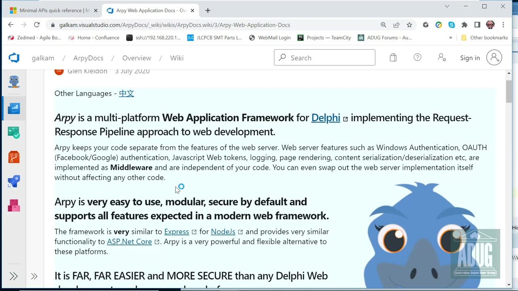
Task: Click the Overview breadcrumb
Action: click(137, 58)
